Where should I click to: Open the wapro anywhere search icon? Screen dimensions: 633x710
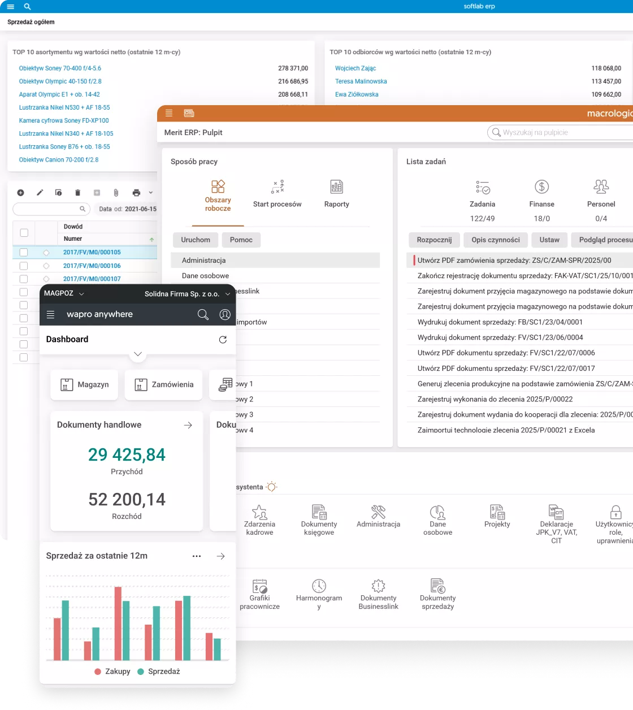point(203,315)
